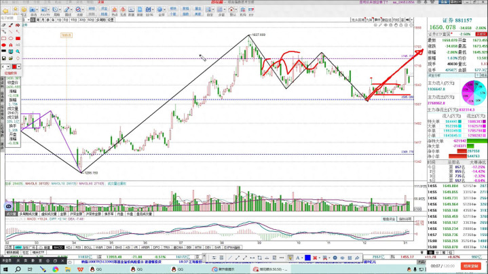
Task: Click the 设置 settings button beside period tabs
Action: click(111, 20)
